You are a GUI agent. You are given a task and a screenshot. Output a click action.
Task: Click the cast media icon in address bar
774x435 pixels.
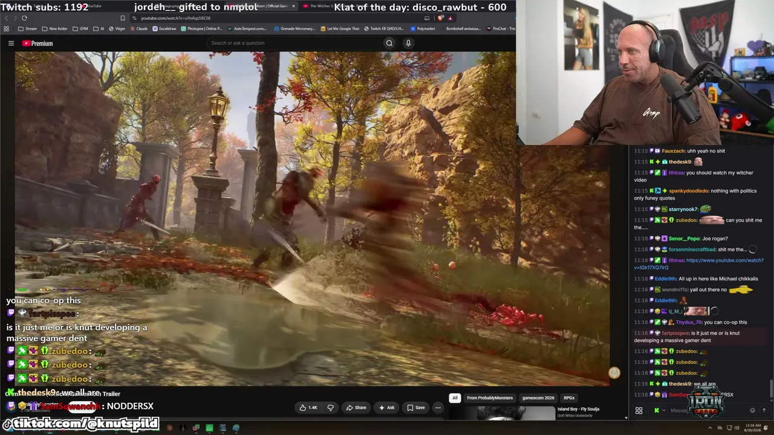(x=427, y=18)
